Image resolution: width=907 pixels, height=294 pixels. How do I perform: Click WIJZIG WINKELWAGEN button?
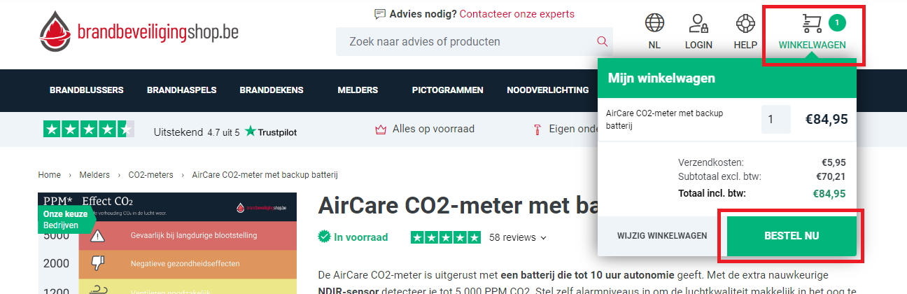(662, 236)
